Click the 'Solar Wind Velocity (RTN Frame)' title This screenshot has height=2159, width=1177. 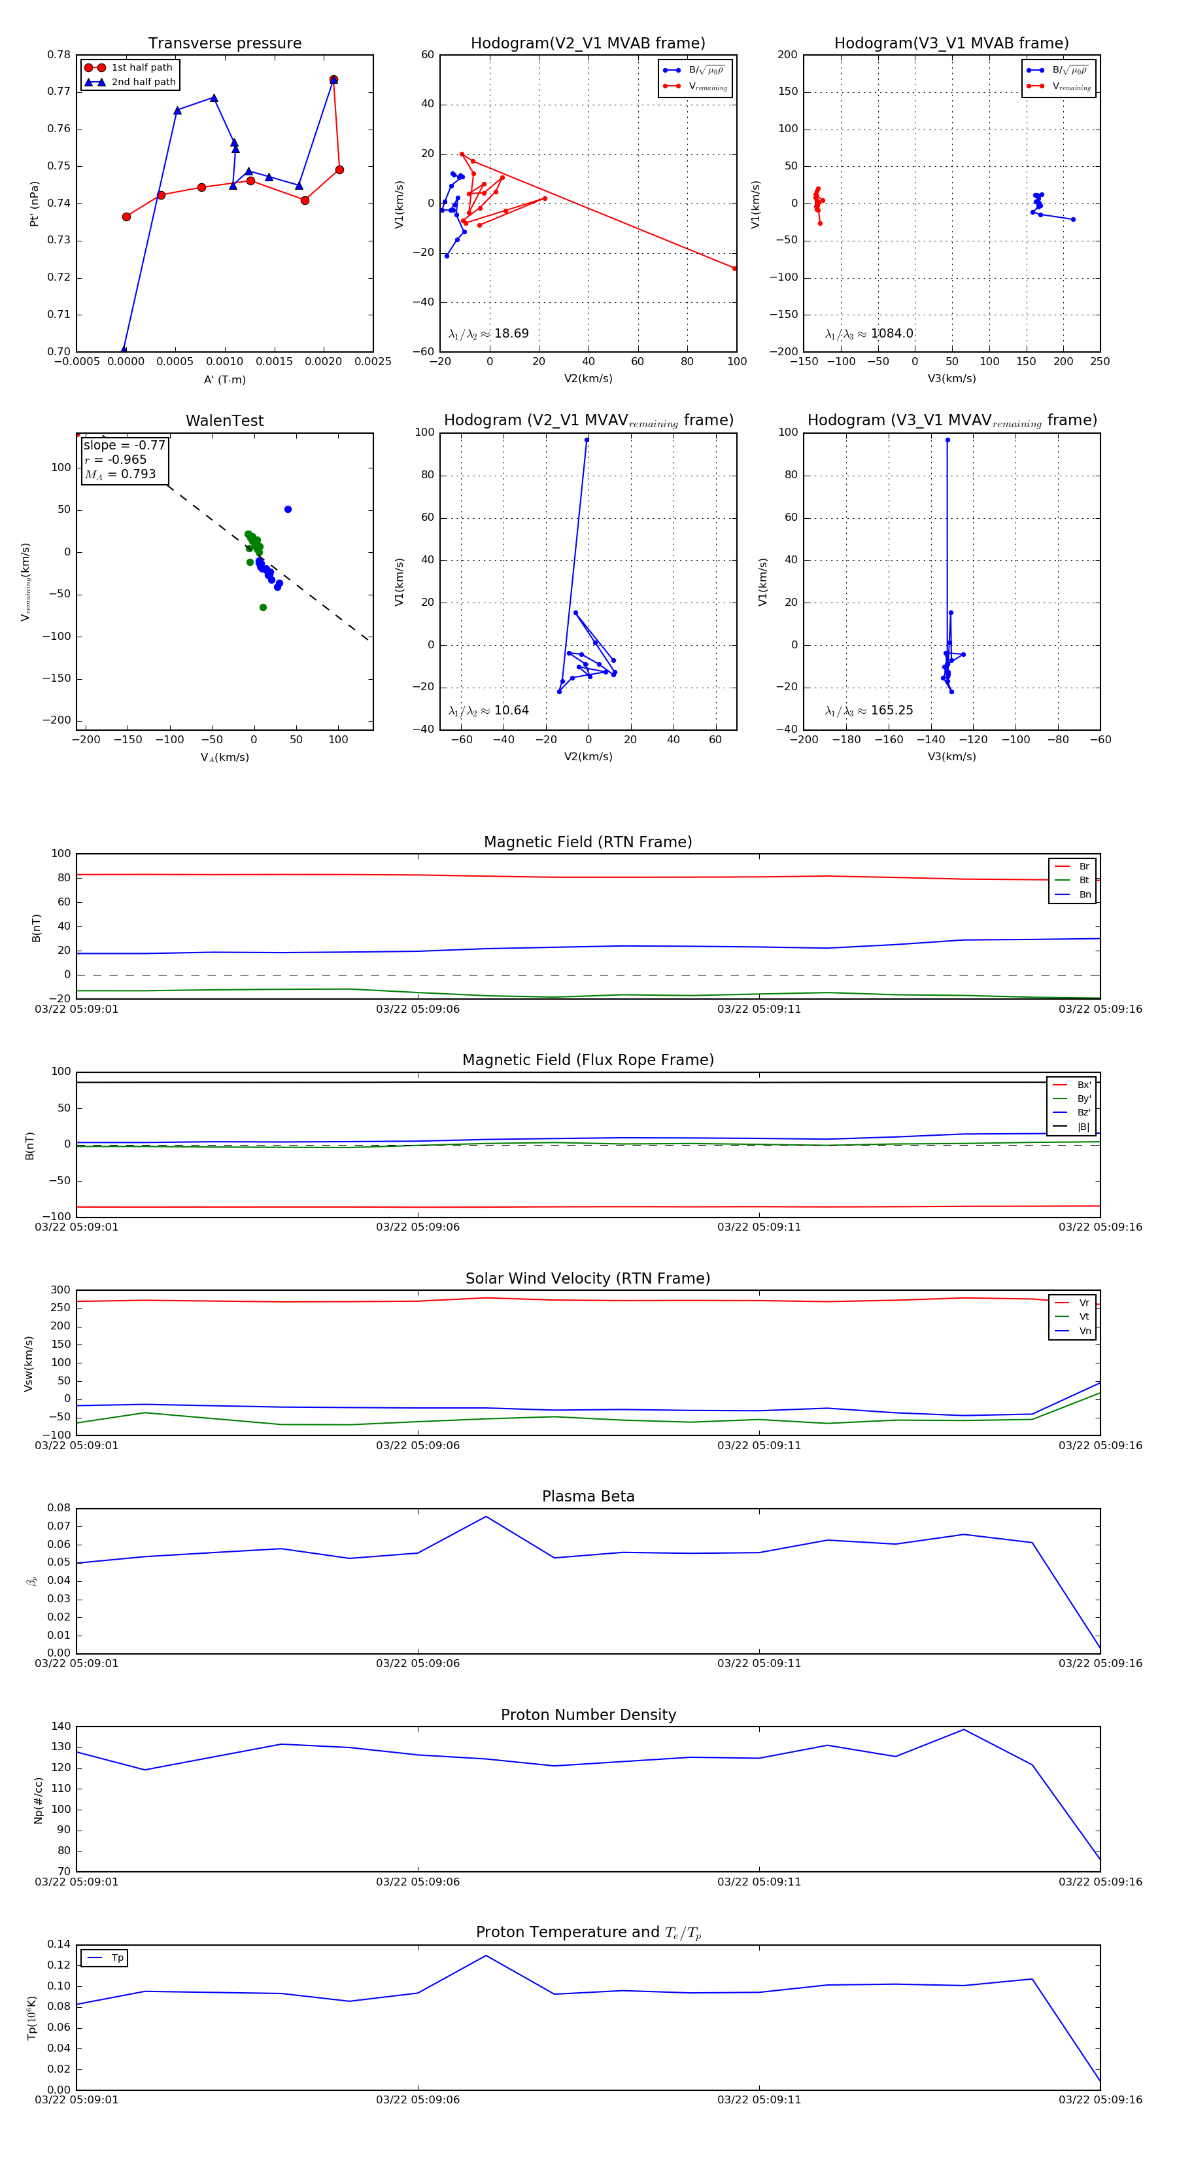[588, 1279]
